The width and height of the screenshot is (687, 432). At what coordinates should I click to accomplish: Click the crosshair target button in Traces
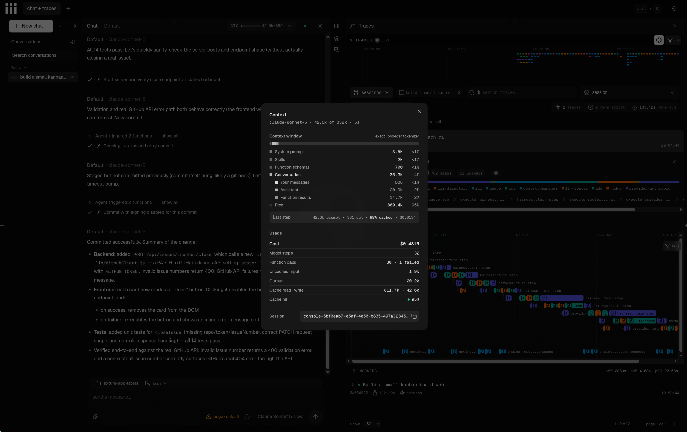659,40
